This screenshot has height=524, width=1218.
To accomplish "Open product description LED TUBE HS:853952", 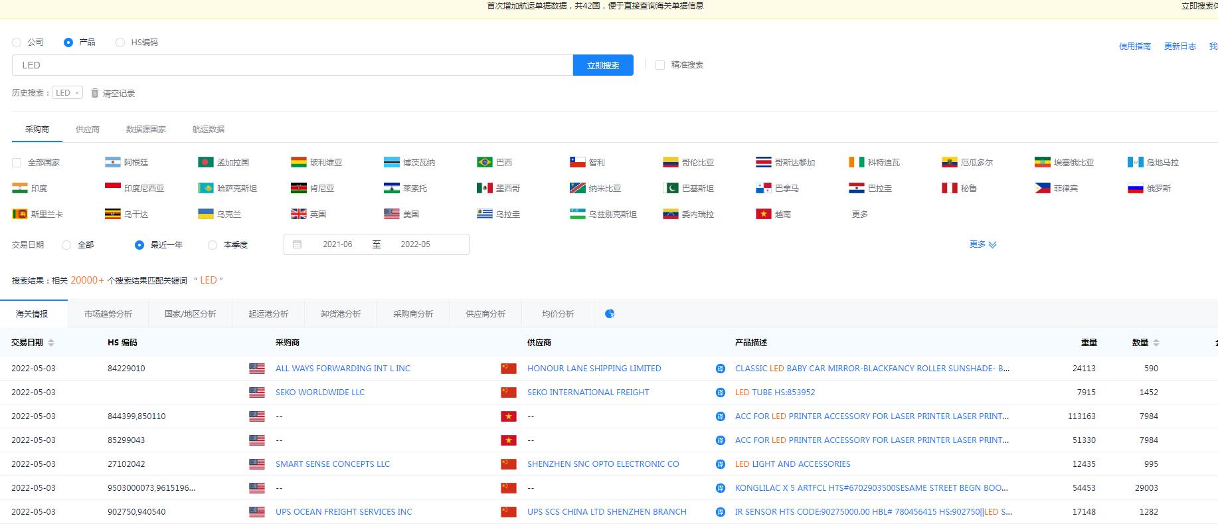I will point(775,393).
